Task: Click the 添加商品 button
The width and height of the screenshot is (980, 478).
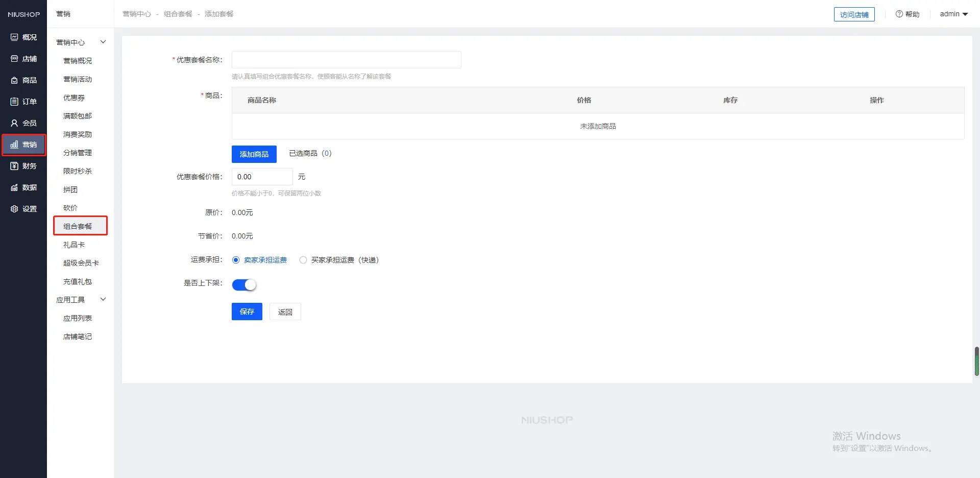Action: coord(254,154)
